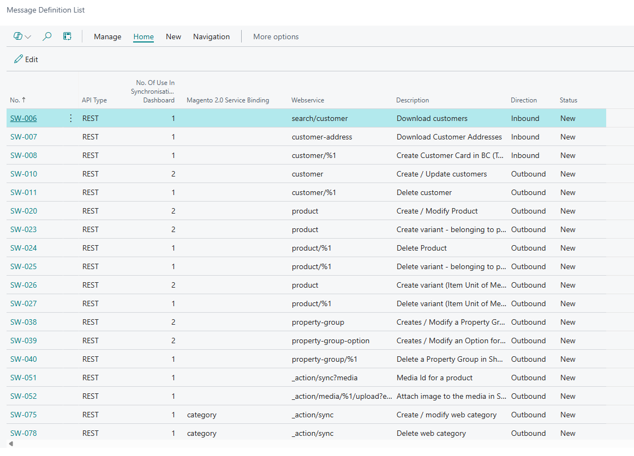Switch to the Home tab
This screenshot has height=456, width=634.
[x=143, y=37]
